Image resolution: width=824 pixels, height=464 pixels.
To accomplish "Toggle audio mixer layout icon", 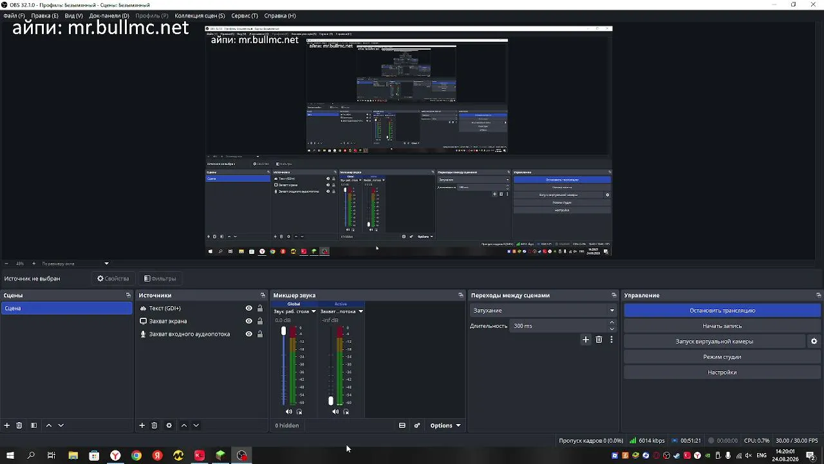I will pos(402,425).
